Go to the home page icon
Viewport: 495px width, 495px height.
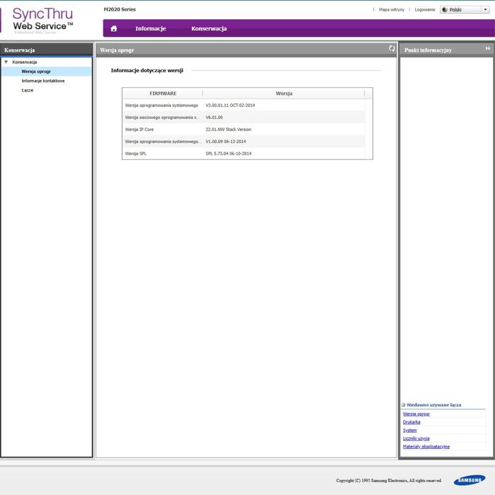pos(113,28)
